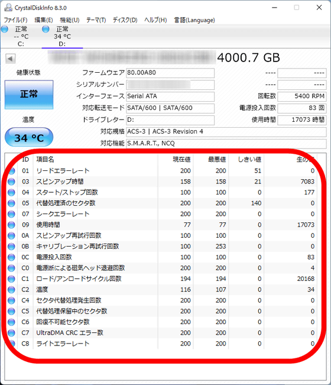The image size is (331, 385).
Task: Select the status icon for attribute 01
Action: (x=11, y=171)
